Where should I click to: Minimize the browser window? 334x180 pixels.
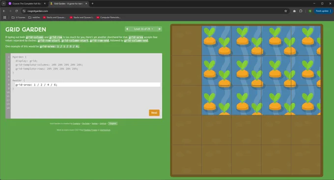(x=314, y=3)
